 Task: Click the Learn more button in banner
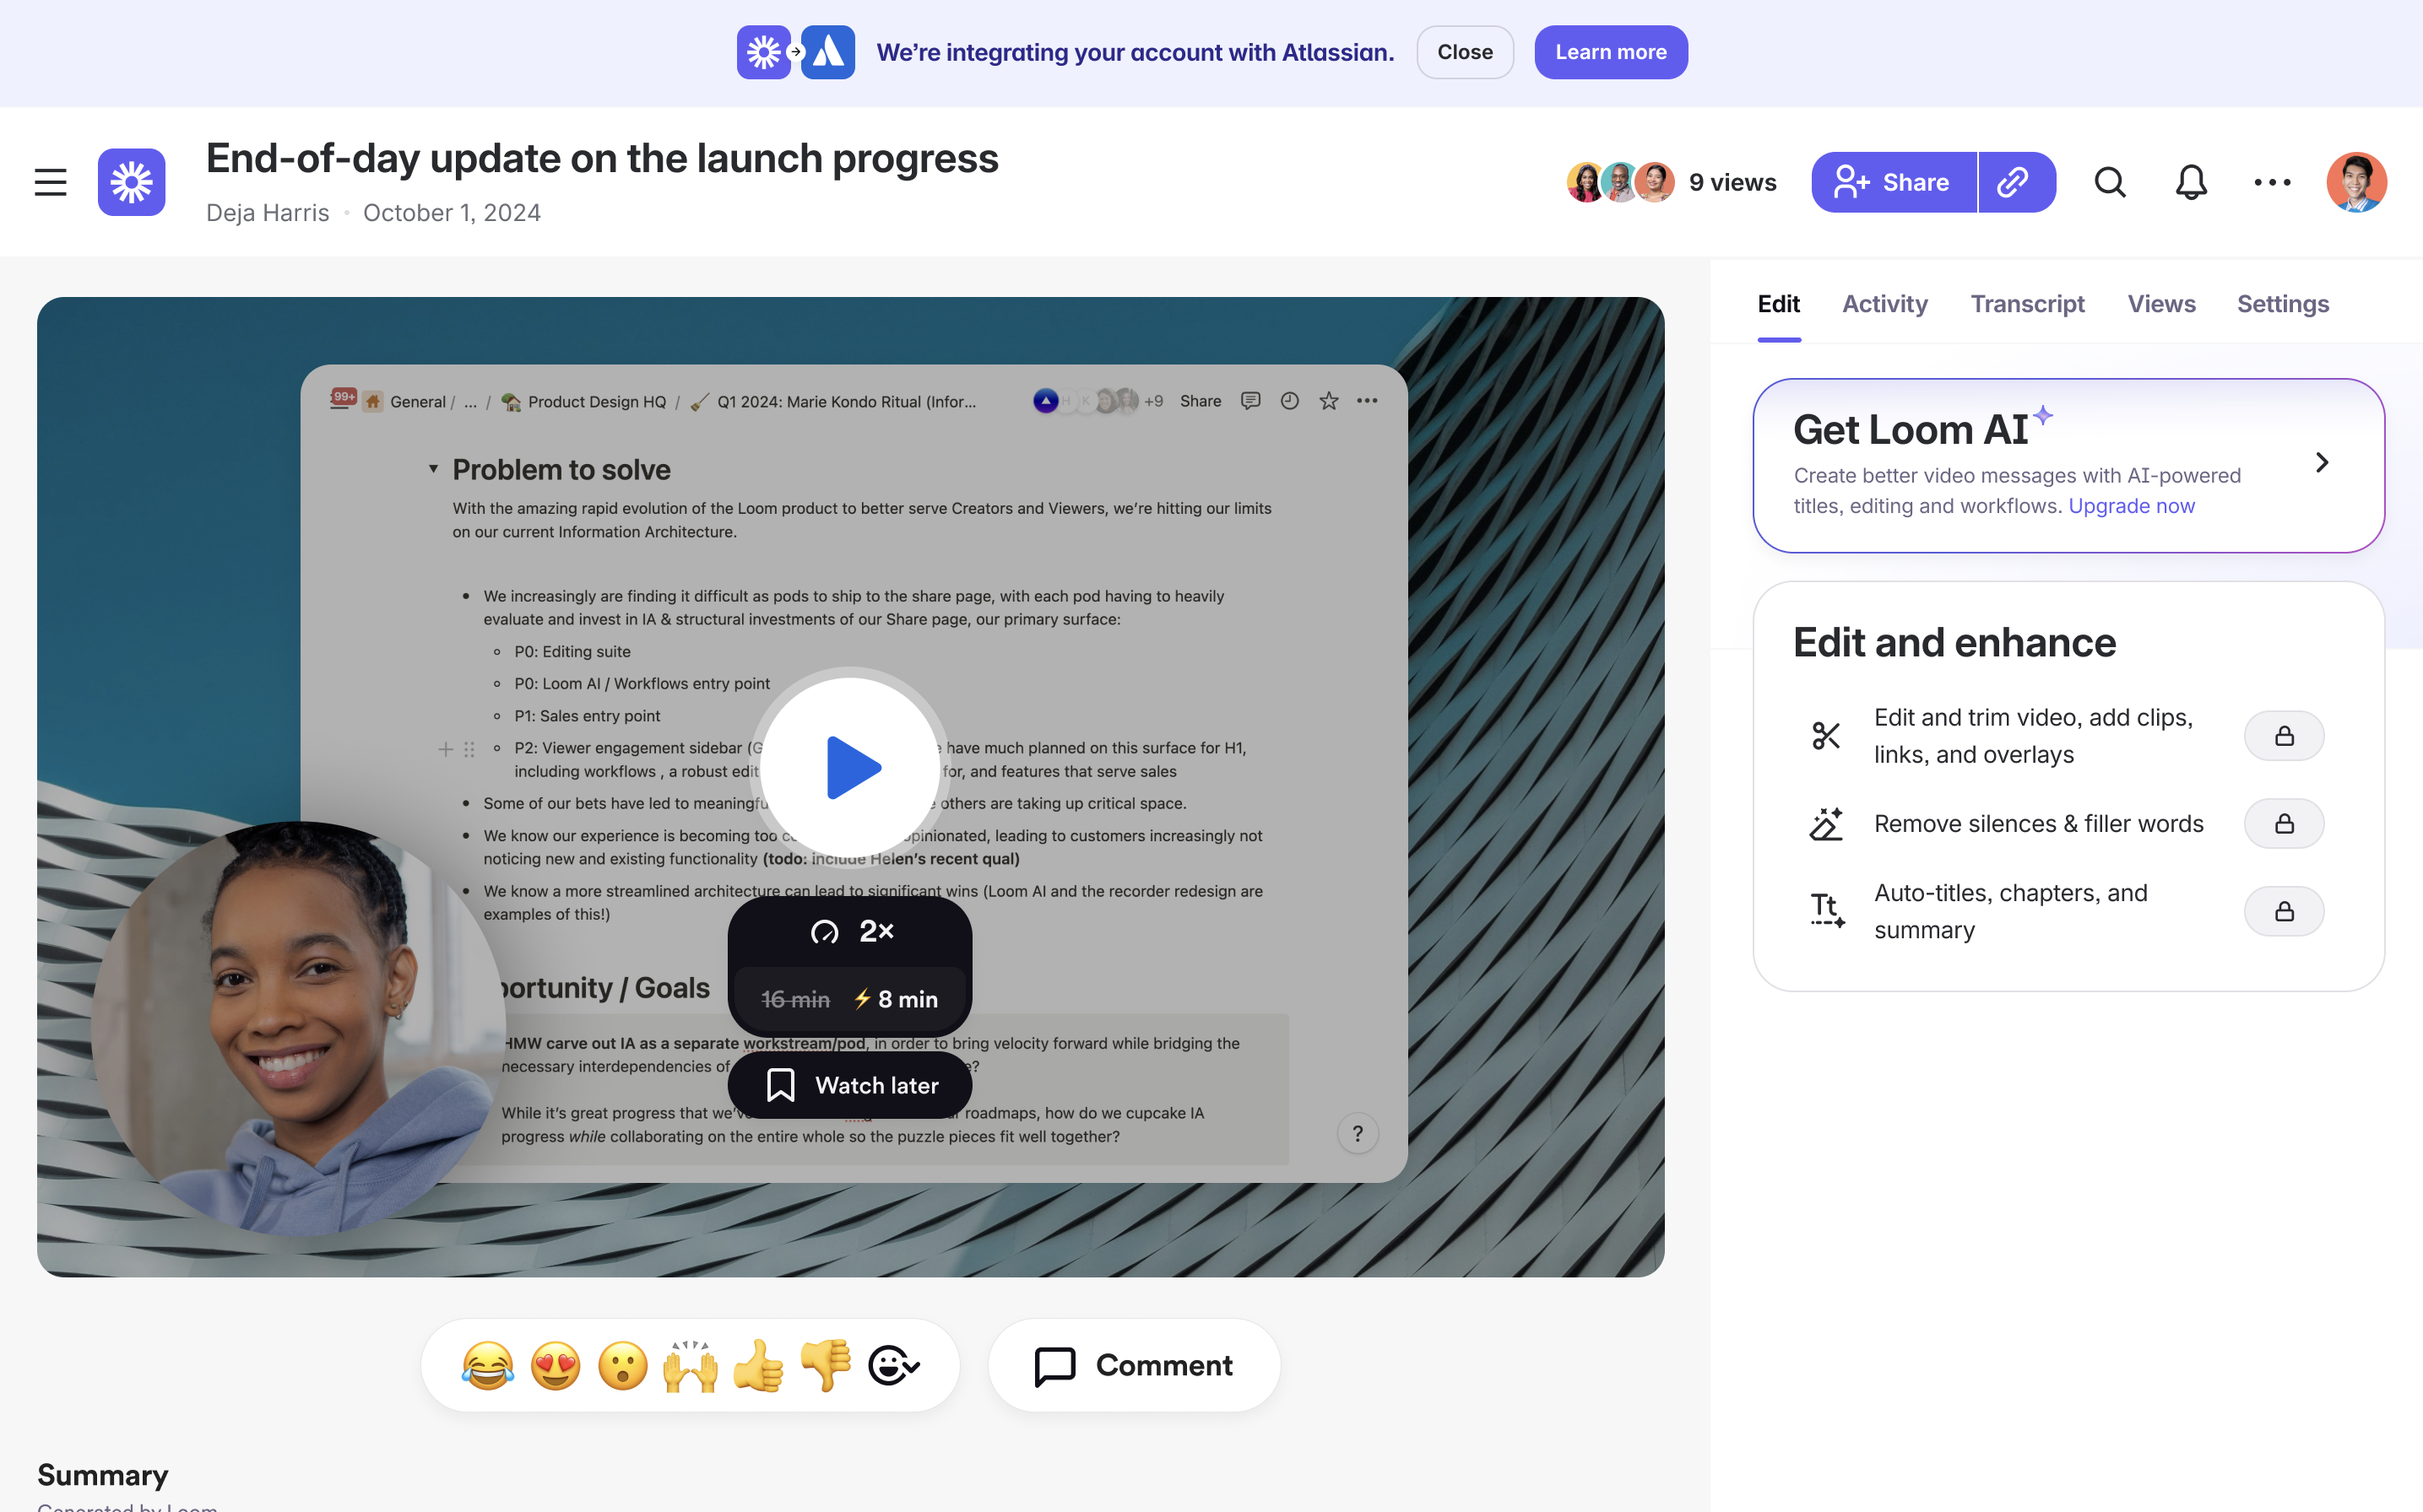tap(1611, 52)
